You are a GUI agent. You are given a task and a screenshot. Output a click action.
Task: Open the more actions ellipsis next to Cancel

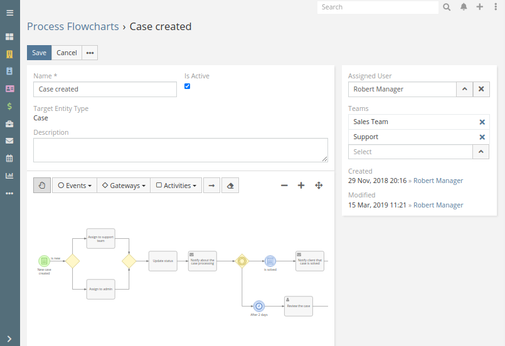pyautogui.click(x=90, y=53)
